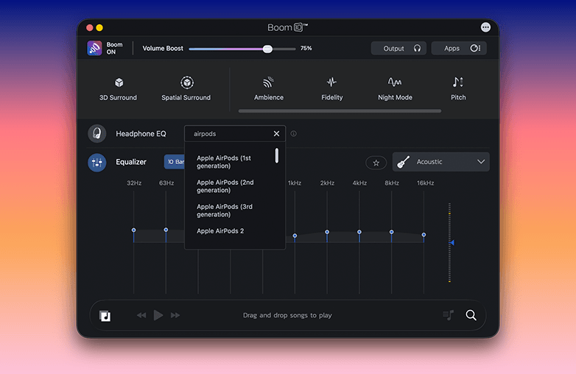
Task: Open the music library album icon
Action: [105, 316]
